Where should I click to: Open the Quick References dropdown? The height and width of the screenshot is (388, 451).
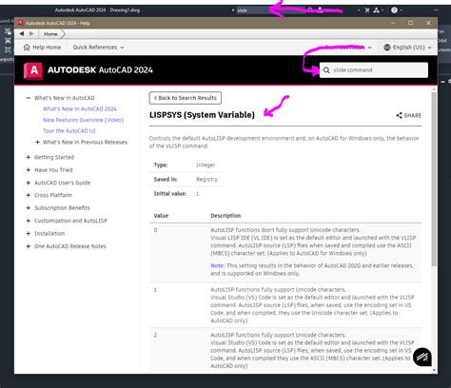(x=98, y=48)
